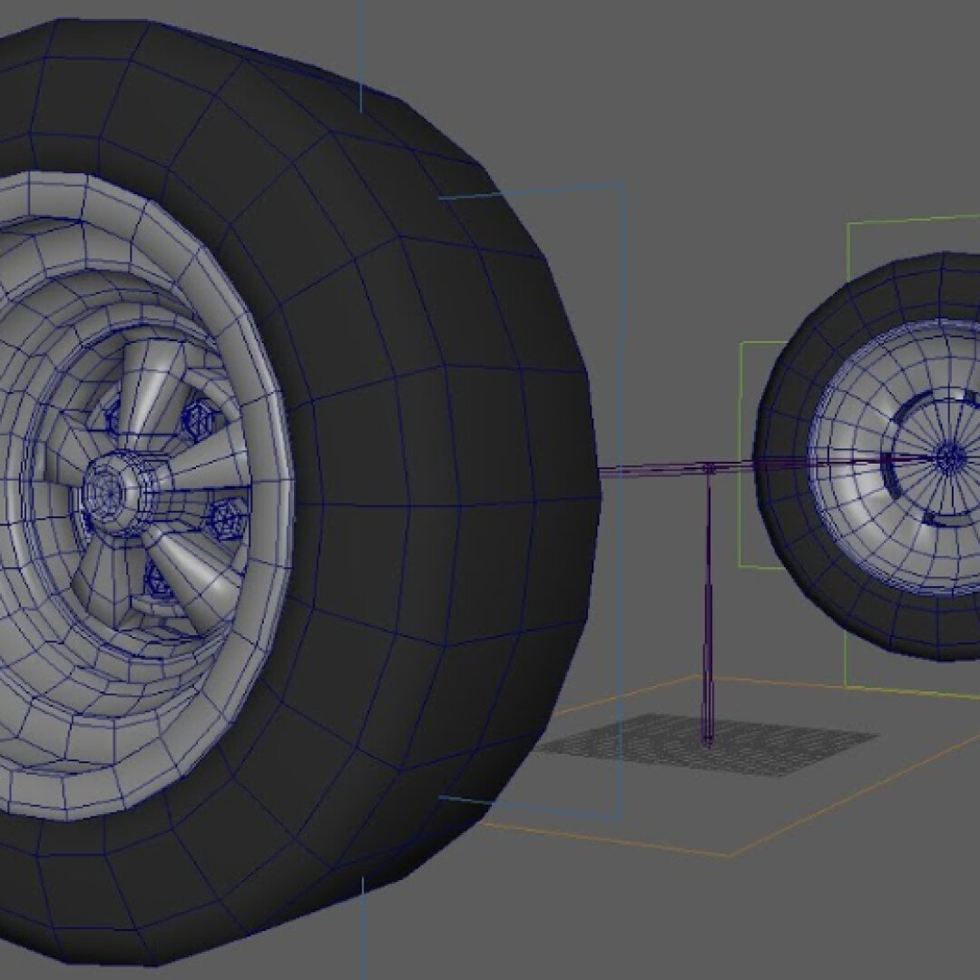Click the rear wheel hub center
This screenshot has height=980, width=980.
click(950, 456)
